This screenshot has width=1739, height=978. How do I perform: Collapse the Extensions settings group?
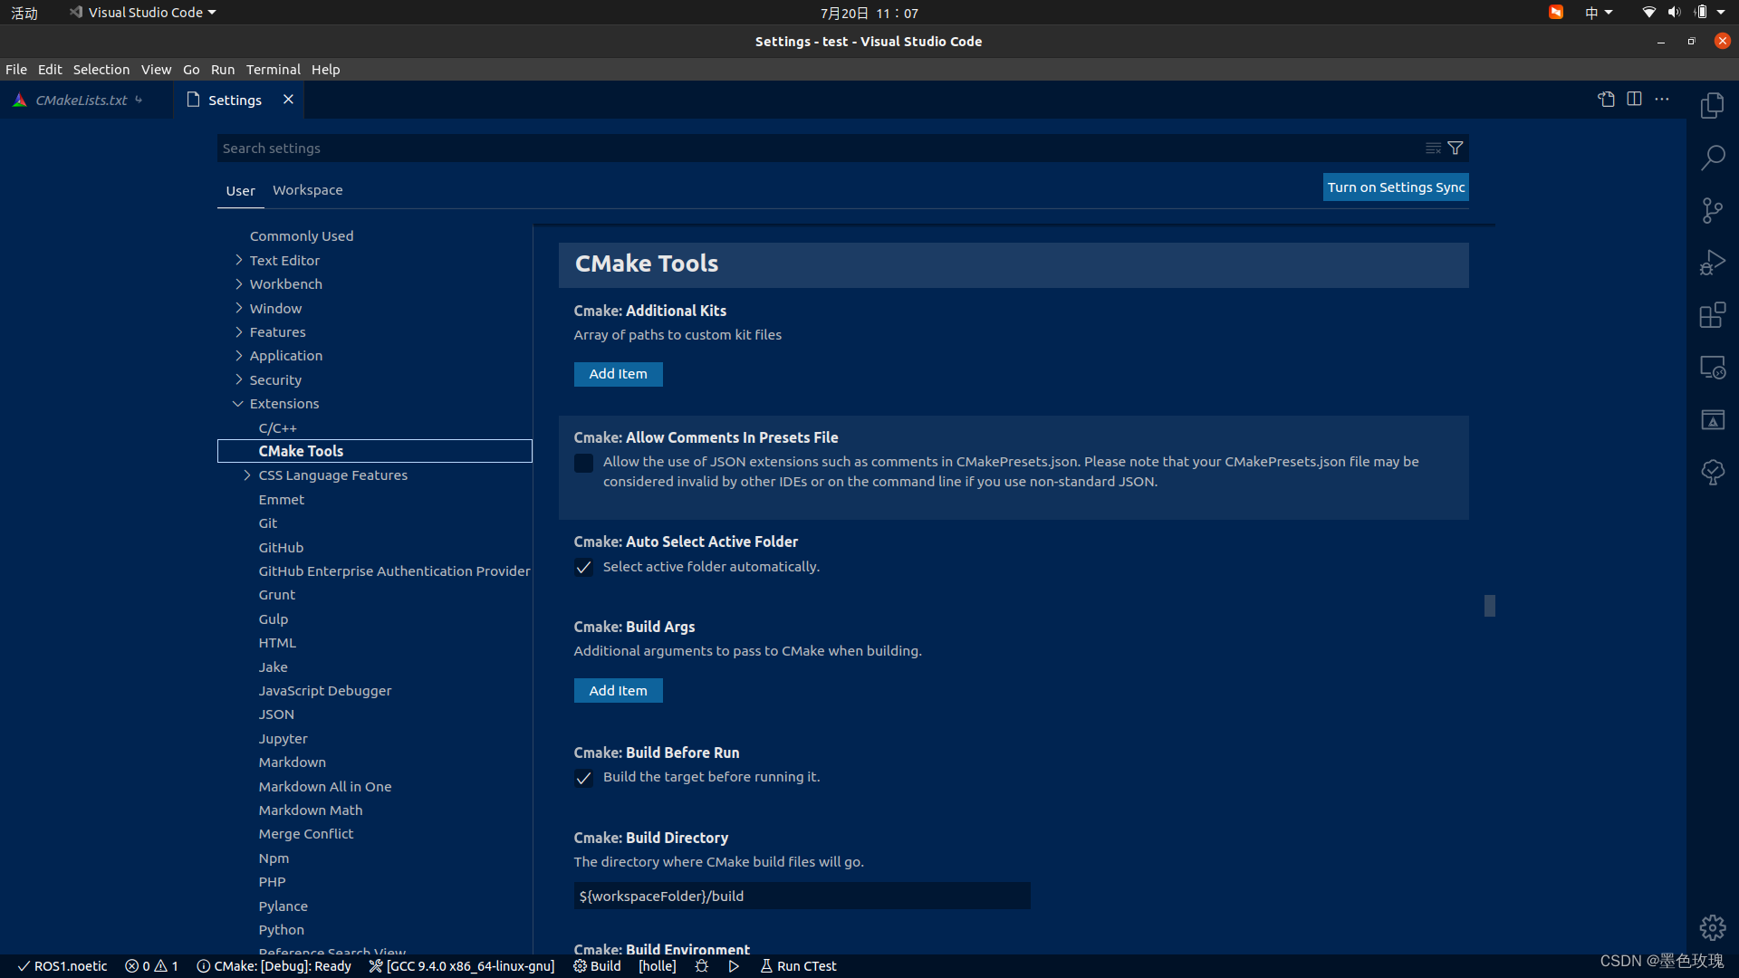[238, 404]
